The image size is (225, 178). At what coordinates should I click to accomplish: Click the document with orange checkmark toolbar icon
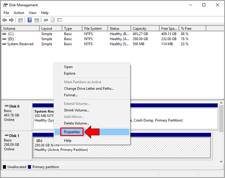(53, 20)
